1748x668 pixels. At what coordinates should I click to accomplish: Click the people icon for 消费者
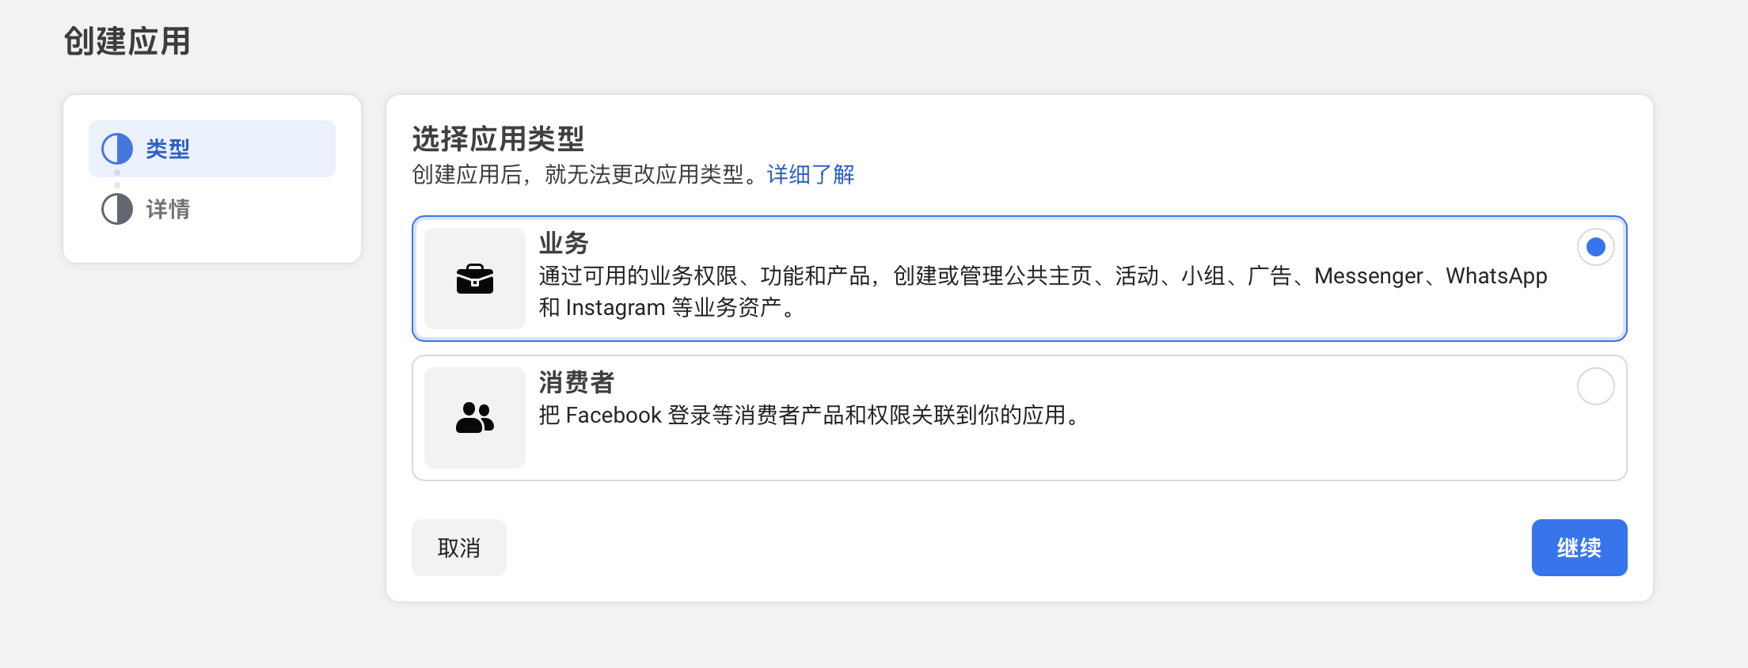click(475, 418)
